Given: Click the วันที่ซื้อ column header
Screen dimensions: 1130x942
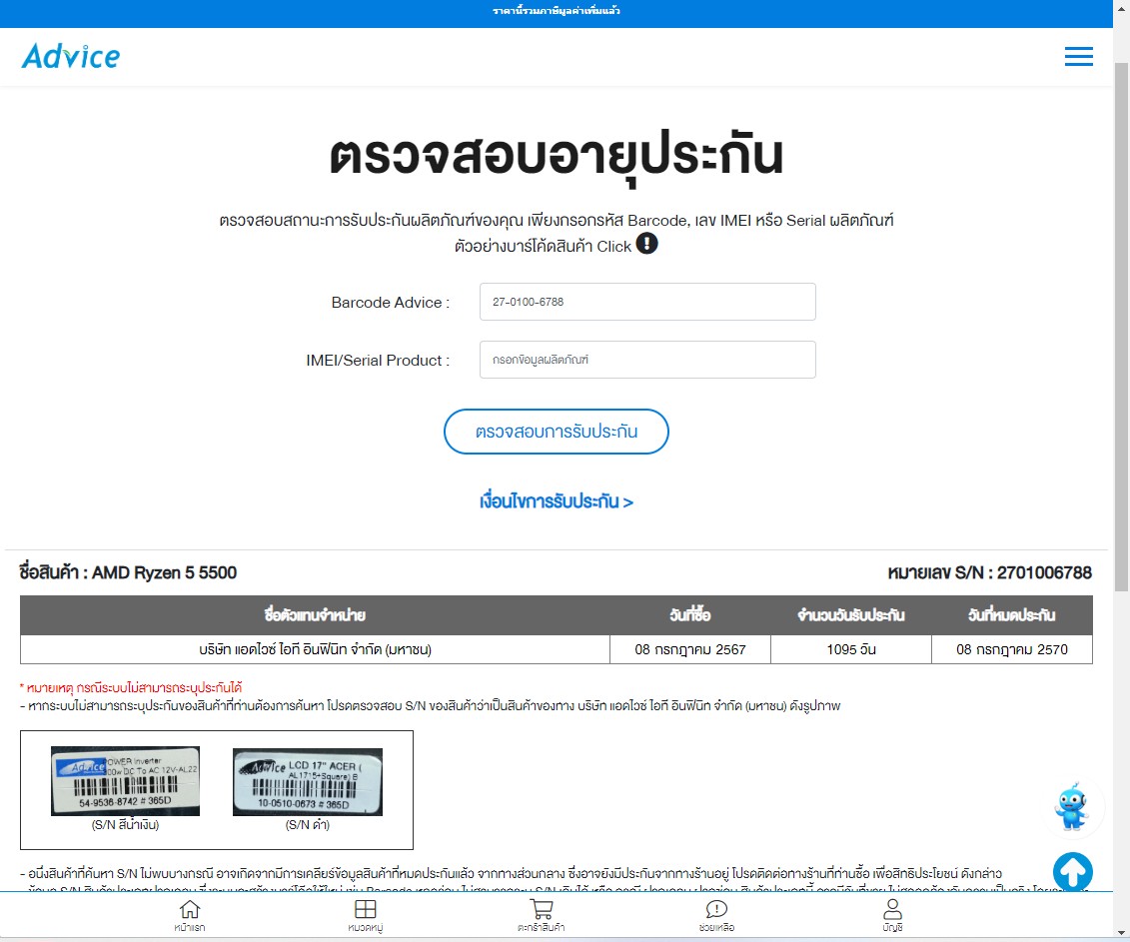Looking at the screenshot, I should pos(689,614).
